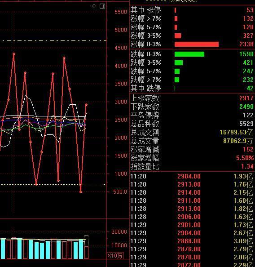Select the 其中 涨停 row showing 53
The image size is (255, 267).
pos(192,10)
